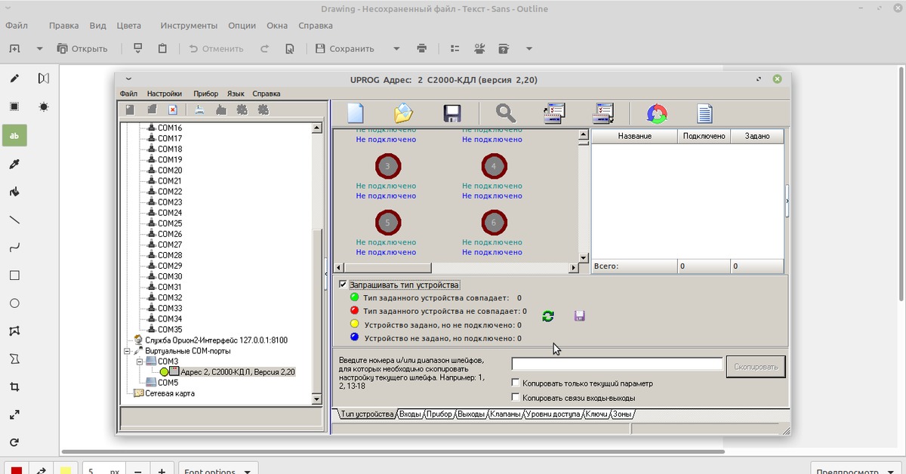This screenshot has height=474, width=906.
Task: Select the Rectangle shape tool
Action: pos(14,275)
